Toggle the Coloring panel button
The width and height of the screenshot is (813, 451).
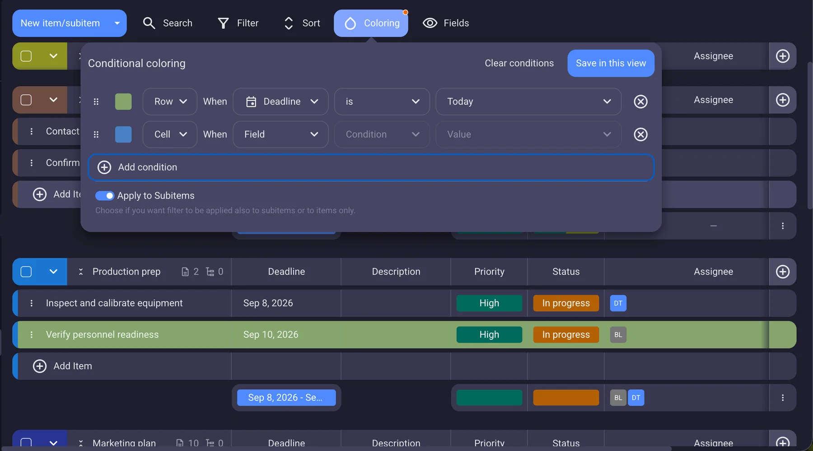[x=371, y=23]
